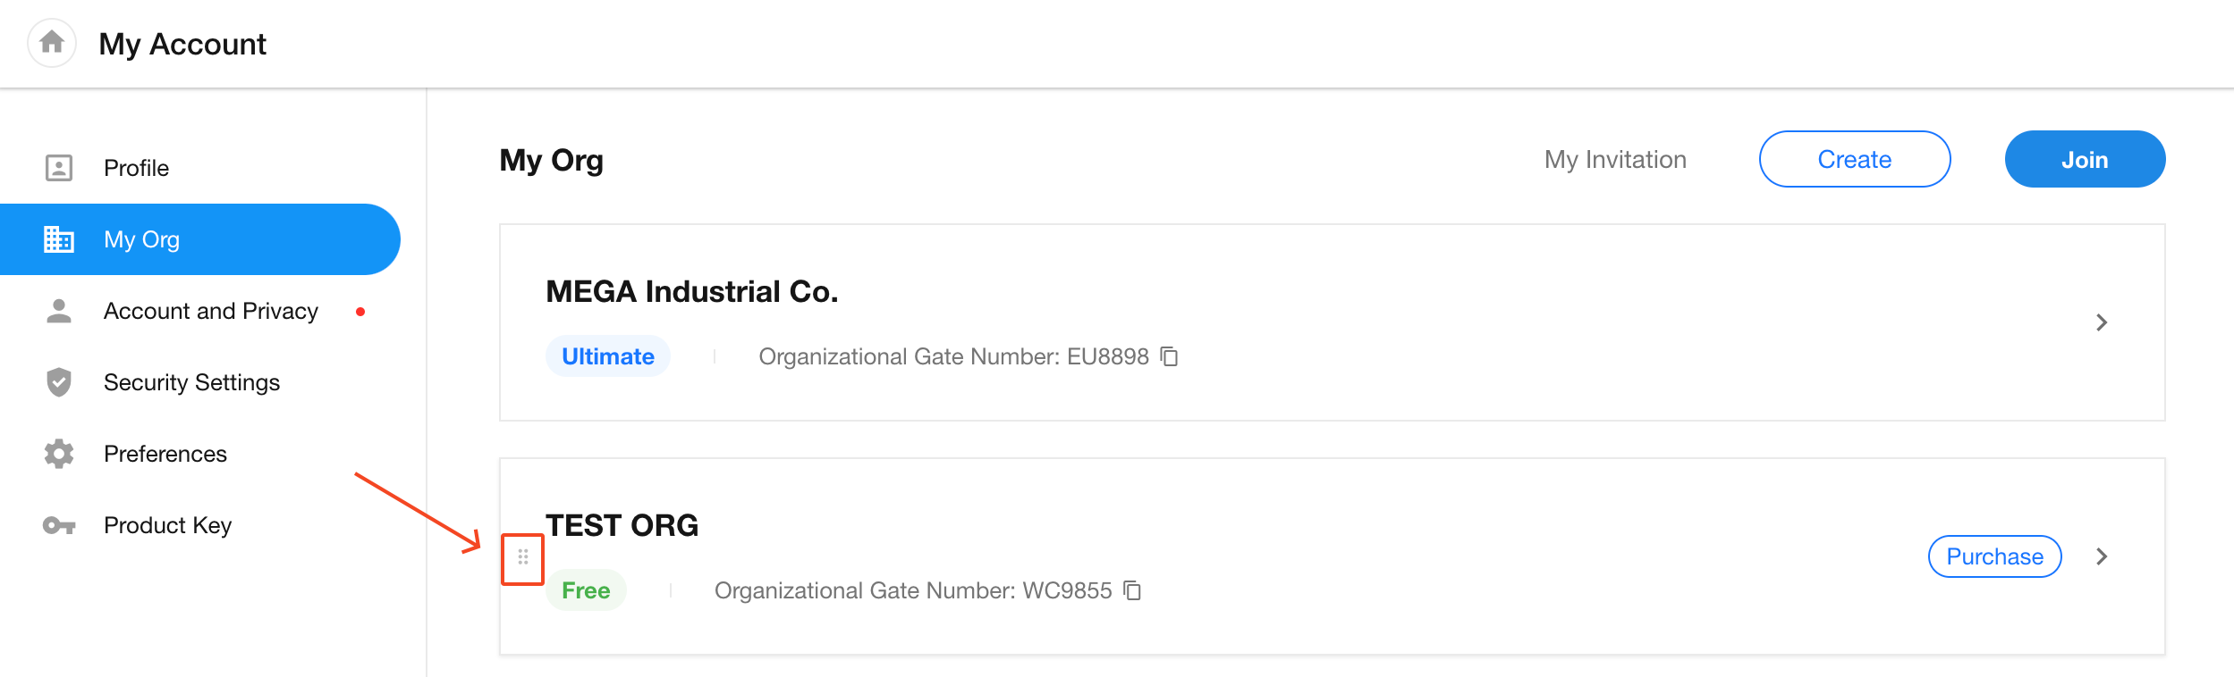Open the Profile menu item
Image resolution: width=2234 pixels, height=677 pixels.
pyautogui.click(x=136, y=168)
